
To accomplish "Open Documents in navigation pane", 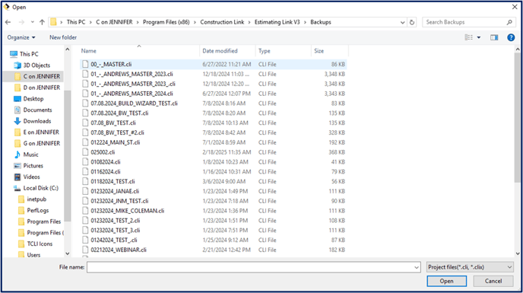I will [x=37, y=110].
